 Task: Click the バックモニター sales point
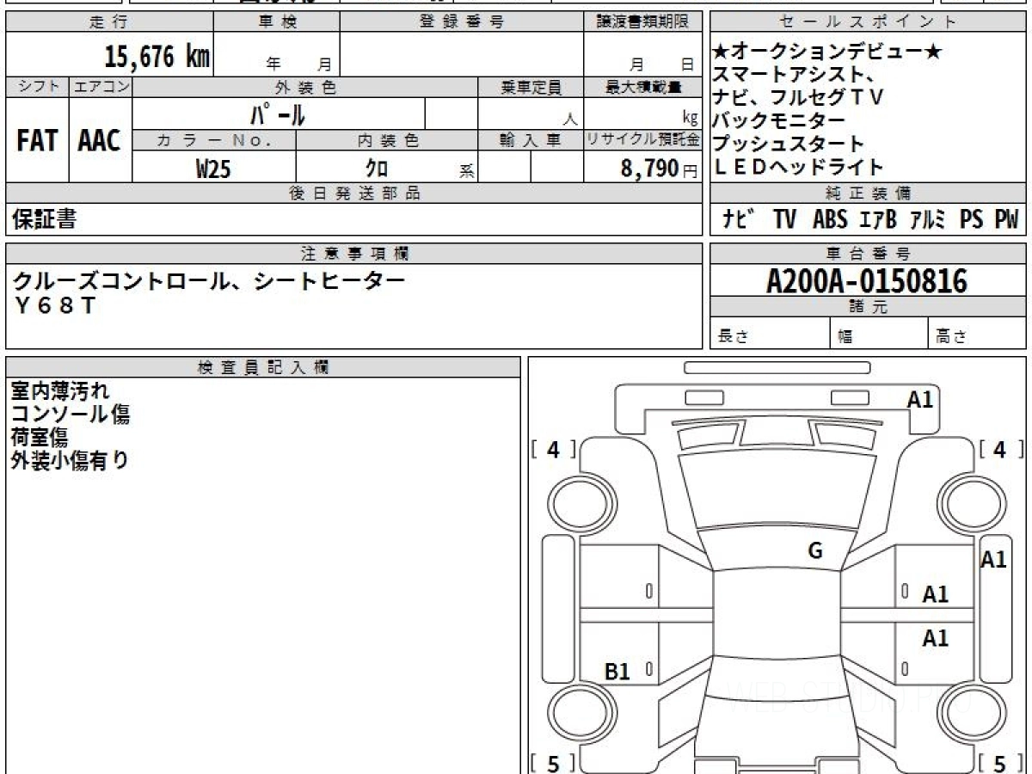tap(779, 120)
